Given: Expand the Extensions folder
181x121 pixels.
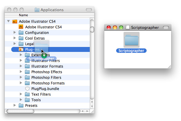Looking at the screenshot, I should pyautogui.click(x=21, y=55).
